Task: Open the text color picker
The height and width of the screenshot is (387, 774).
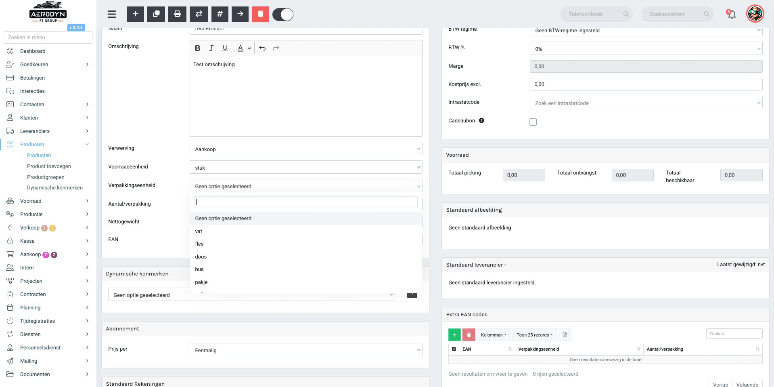Action: pos(244,48)
